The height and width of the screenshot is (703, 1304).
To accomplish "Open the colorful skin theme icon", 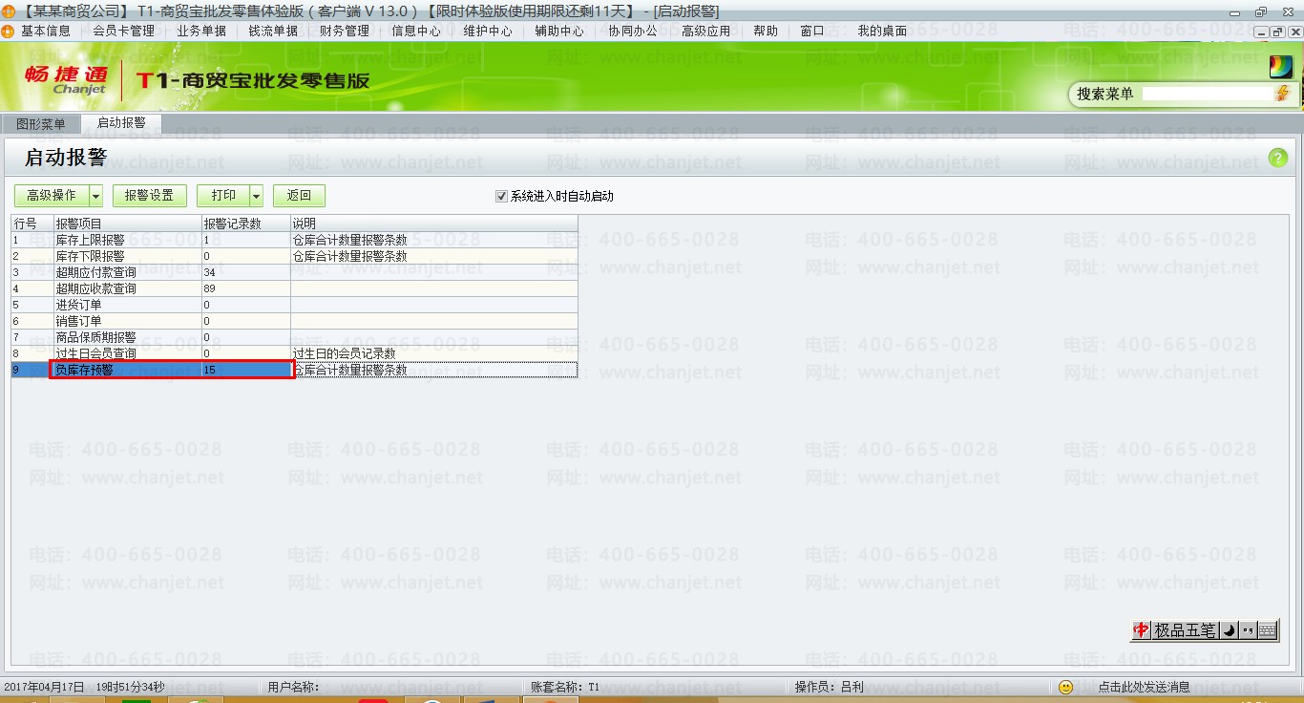I will coord(1280,67).
